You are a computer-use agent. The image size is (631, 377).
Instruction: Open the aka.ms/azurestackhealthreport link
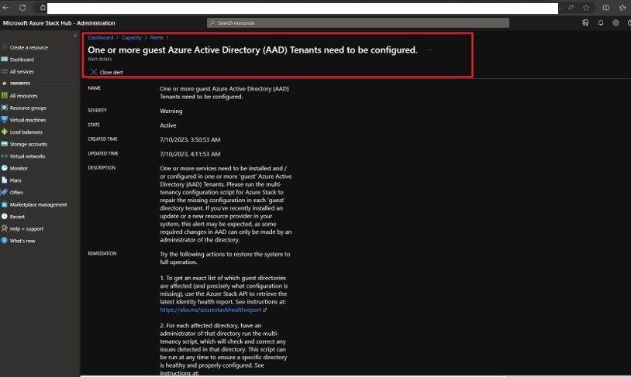211,310
